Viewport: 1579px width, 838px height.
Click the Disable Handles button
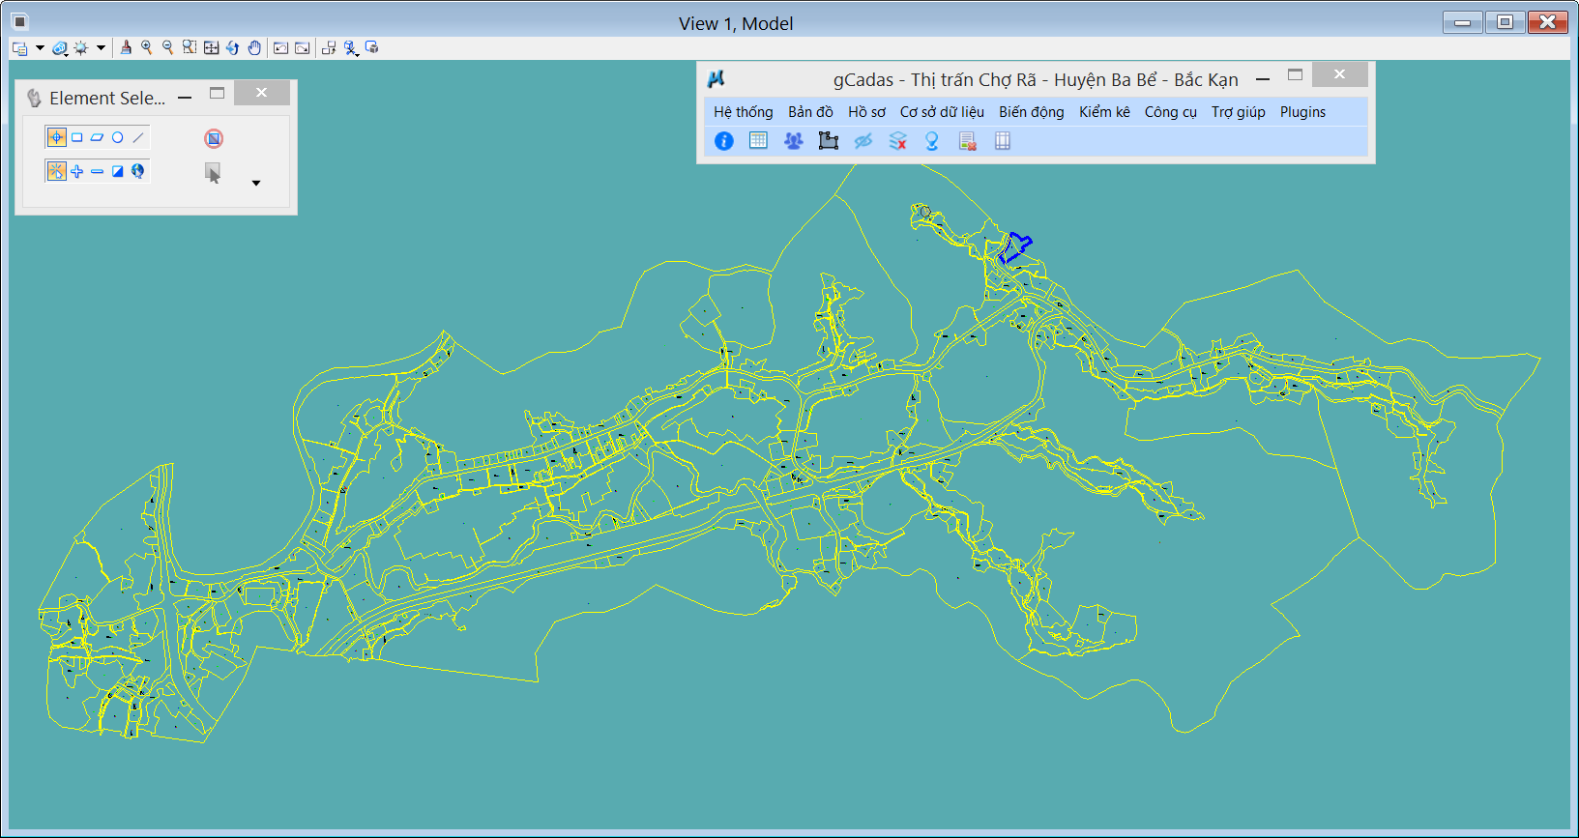[x=214, y=138]
